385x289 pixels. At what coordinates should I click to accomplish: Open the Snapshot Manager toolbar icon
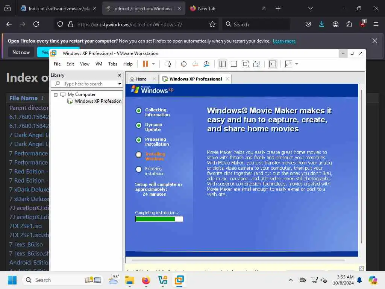click(206, 64)
